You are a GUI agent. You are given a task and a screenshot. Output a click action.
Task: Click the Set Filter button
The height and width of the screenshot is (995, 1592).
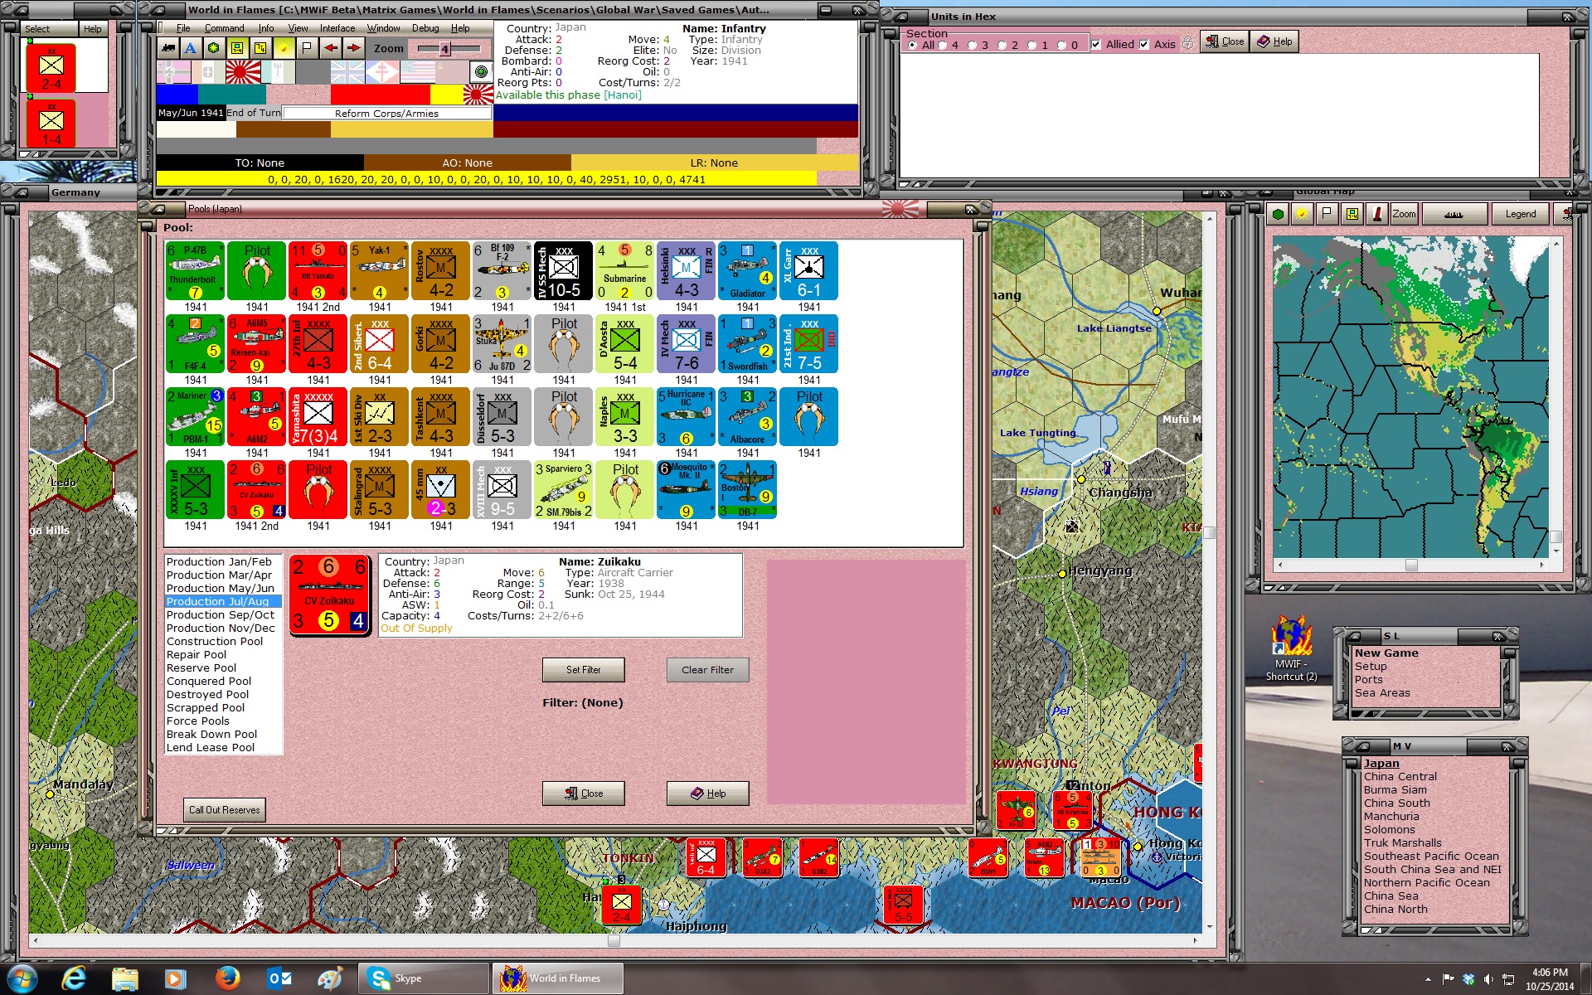(584, 670)
